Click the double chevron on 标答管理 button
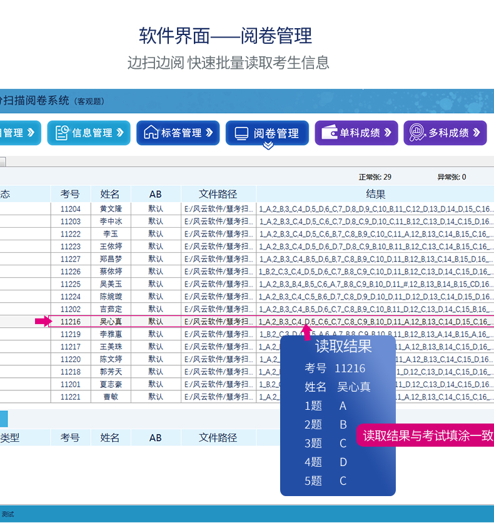The image size is (494, 523). pos(209,133)
